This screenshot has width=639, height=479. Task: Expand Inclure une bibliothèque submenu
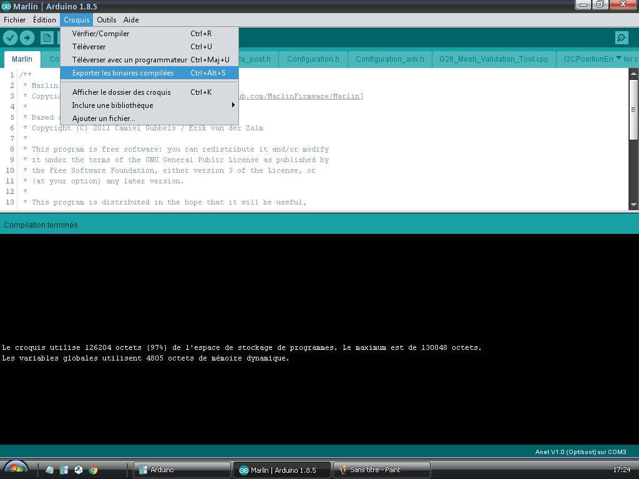pyautogui.click(x=149, y=105)
